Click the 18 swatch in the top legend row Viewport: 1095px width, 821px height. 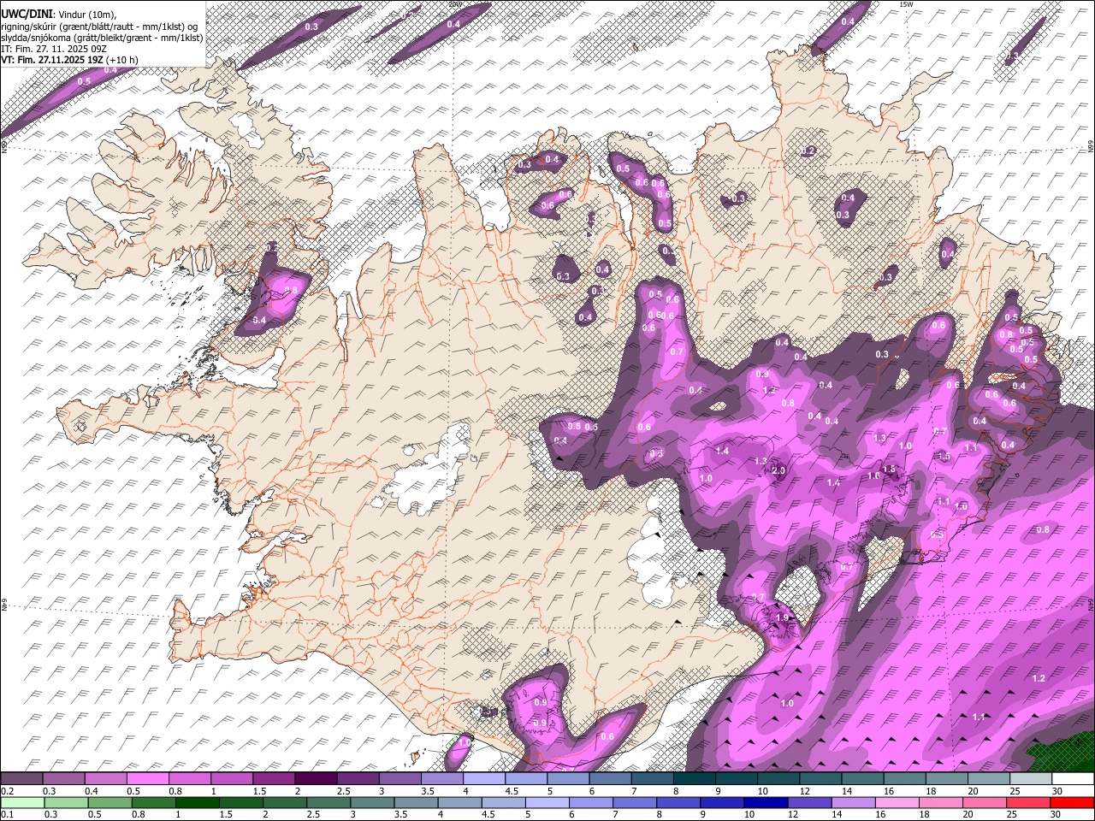(947, 779)
